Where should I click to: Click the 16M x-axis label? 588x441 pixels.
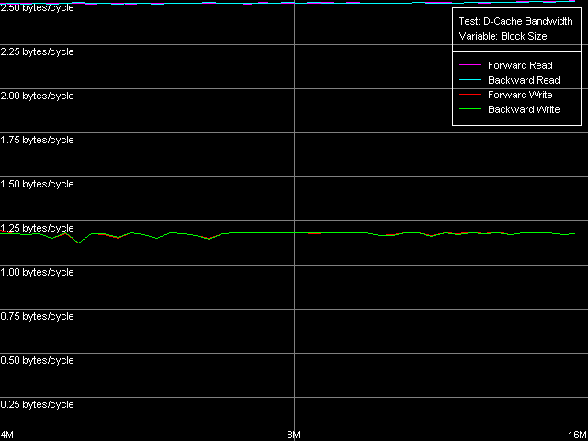click(x=578, y=435)
